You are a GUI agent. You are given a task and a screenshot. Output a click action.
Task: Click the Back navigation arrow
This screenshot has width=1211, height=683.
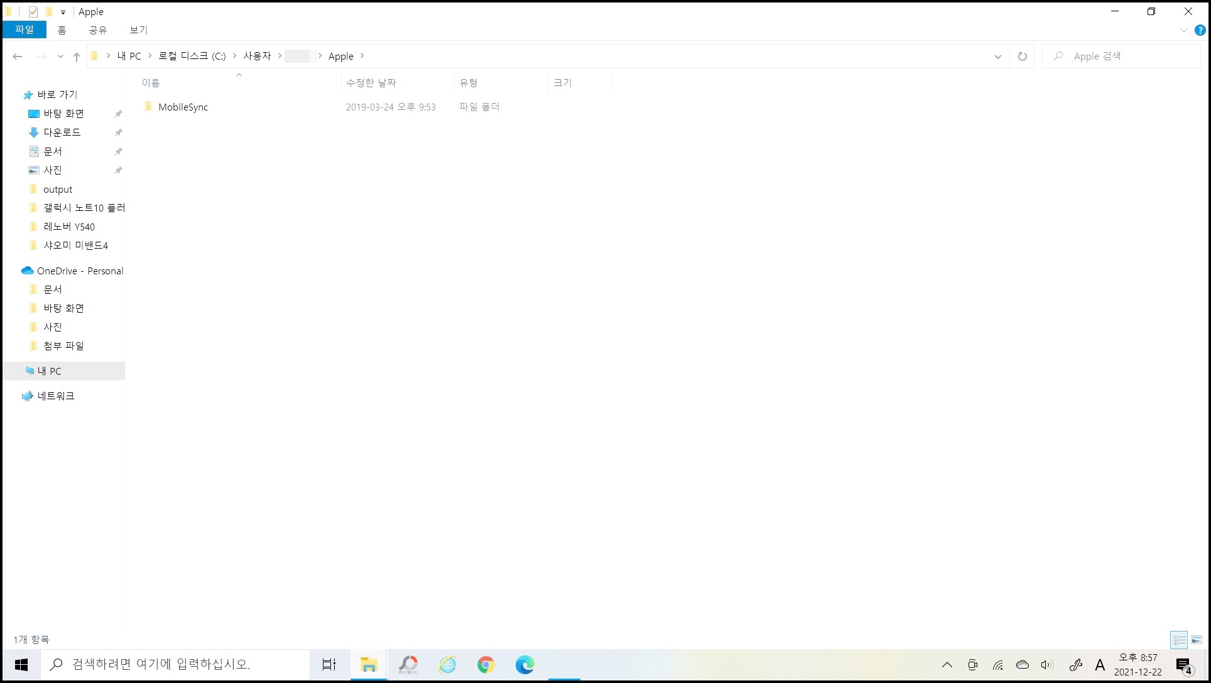pos(18,56)
